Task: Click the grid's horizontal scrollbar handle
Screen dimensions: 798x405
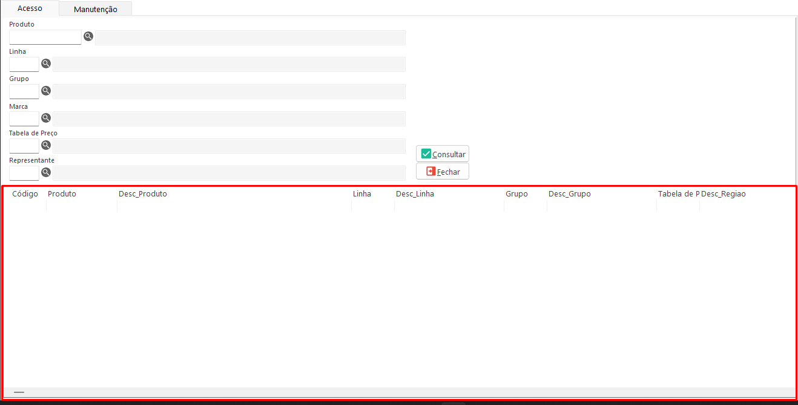Action: (x=19, y=392)
